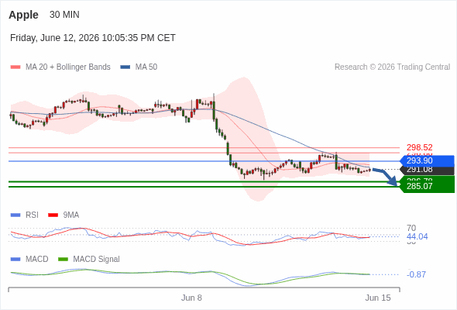Viewport: 457px width, 310px height.
Task: Click the RSI blue legend swatch
Action: pyautogui.click(x=15, y=215)
